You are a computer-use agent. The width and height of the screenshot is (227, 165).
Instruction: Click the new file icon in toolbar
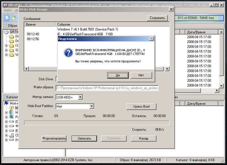[x=7, y=18]
